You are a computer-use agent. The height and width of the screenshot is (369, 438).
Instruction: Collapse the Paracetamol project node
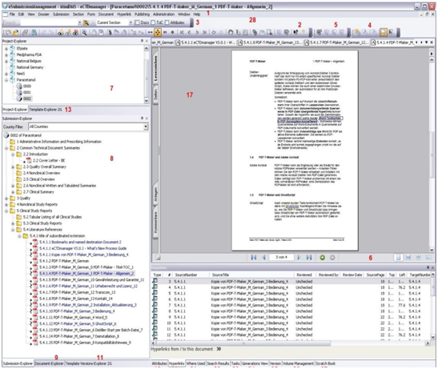pyautogui.click(x=6, y=80)
